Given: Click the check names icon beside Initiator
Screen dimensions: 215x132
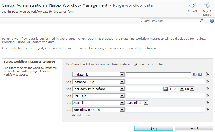Looking at the screenshot, I should tap(195, 75).
